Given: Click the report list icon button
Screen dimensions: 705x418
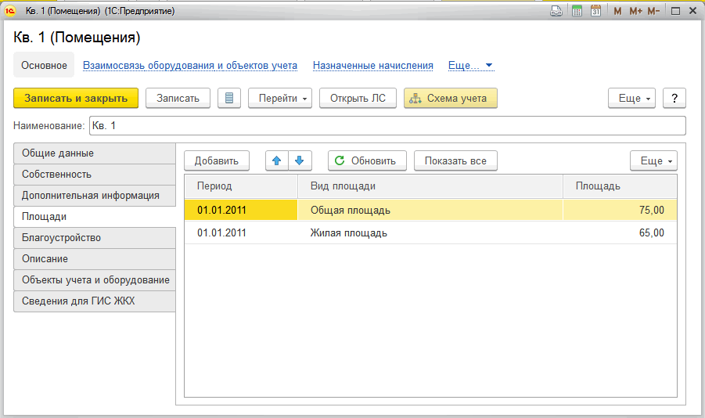Looking at the screenshot, I should [x=229, y=99].
